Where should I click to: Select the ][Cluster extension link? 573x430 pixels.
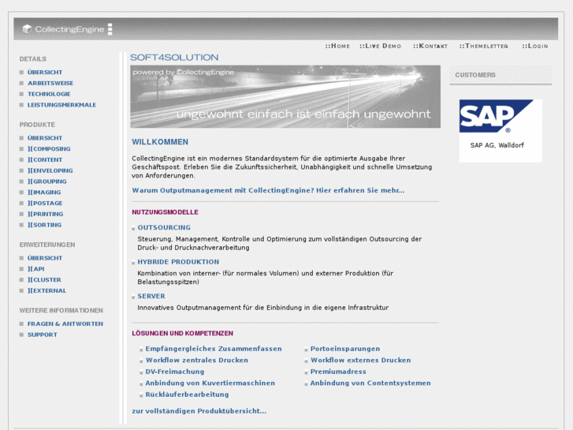(44, 280)
